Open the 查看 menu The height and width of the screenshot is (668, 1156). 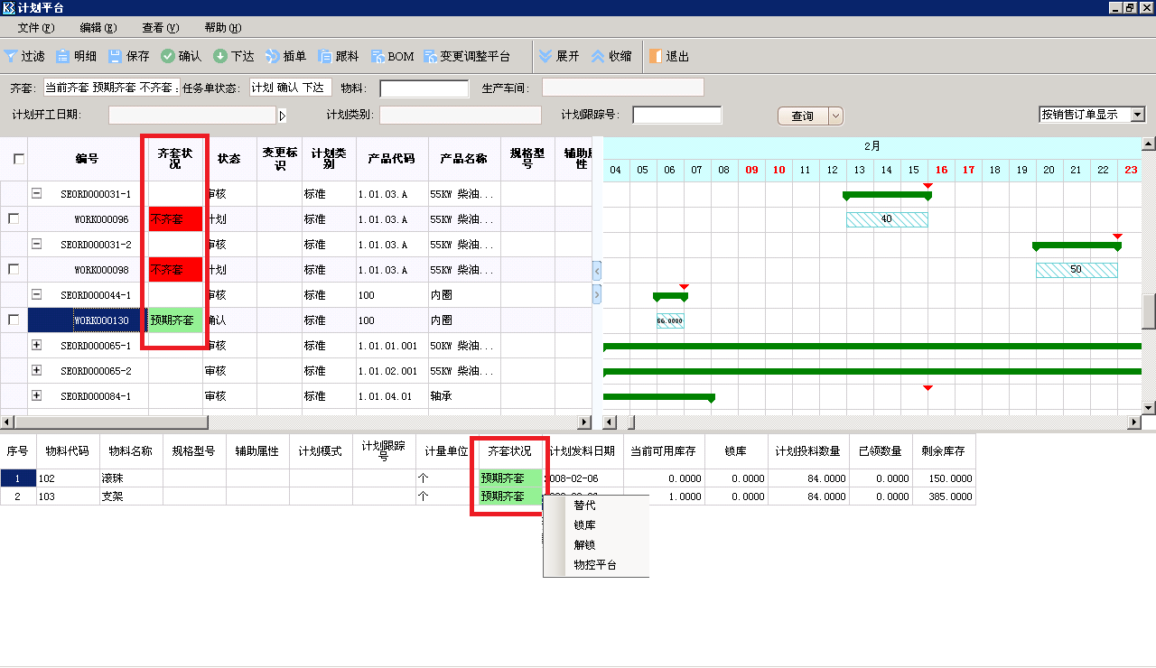[161, 28]
